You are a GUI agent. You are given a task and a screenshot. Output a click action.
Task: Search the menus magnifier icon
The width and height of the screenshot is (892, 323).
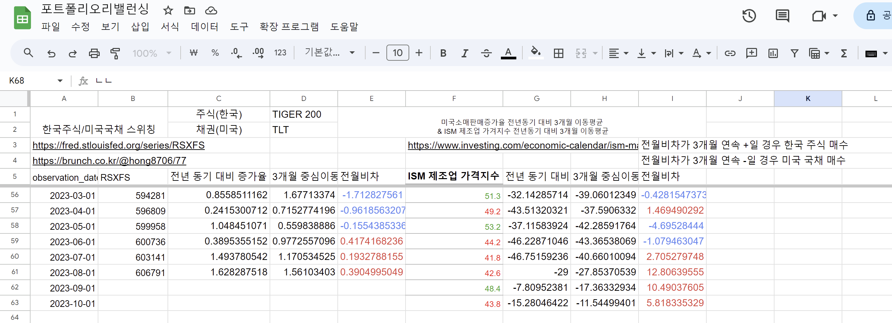[x=29, y=53]
